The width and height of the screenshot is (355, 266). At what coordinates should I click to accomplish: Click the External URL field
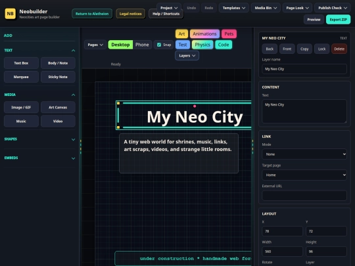(x=304, y=196)
